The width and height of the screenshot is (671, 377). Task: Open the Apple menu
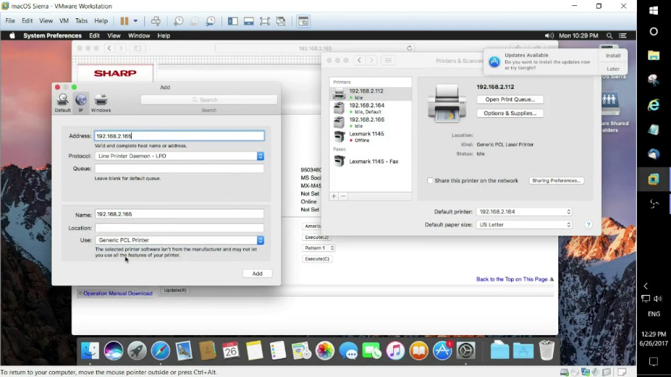point(12,36)
